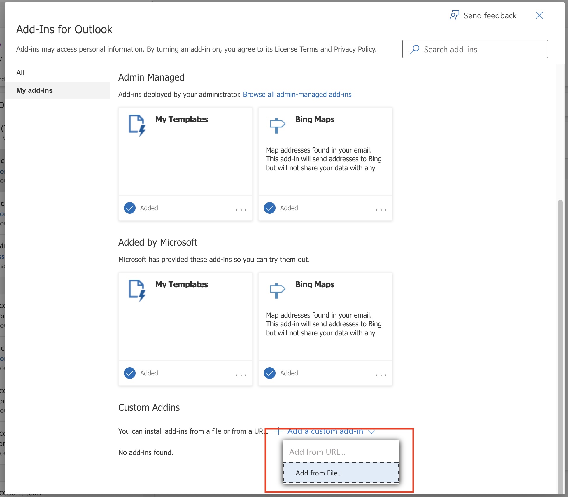
Task: Toggle Added checkmark on Admin Managed My Templates
Action: 130,208
